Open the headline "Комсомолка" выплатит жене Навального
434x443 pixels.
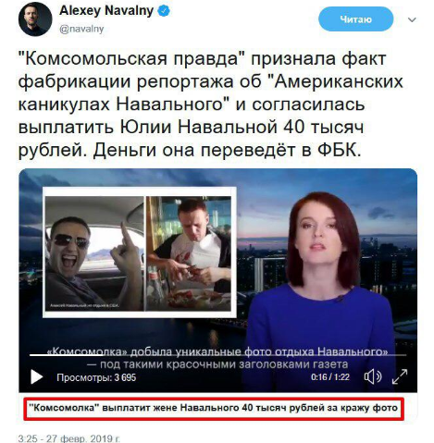(x=214, y=408)
